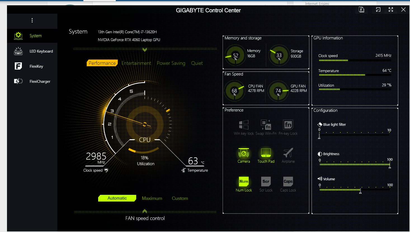Click the 13th Gen Intel Core i7-13620H text
Viewport: 410px width, 232px height.
tap(127, 32)
